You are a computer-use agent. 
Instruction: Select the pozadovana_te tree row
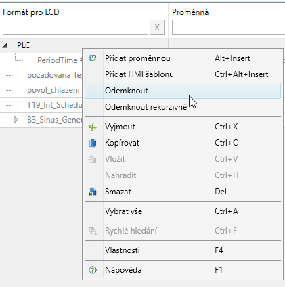pyautogui.click(x=54, y=75)
